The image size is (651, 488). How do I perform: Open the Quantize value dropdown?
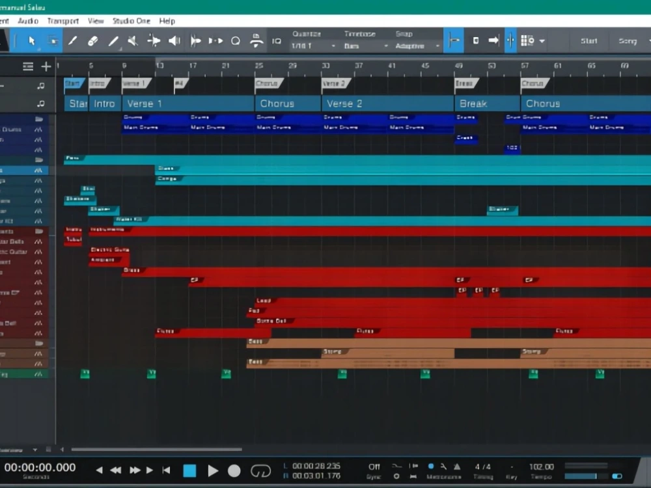pyautogui.click(x=313, y=46)
